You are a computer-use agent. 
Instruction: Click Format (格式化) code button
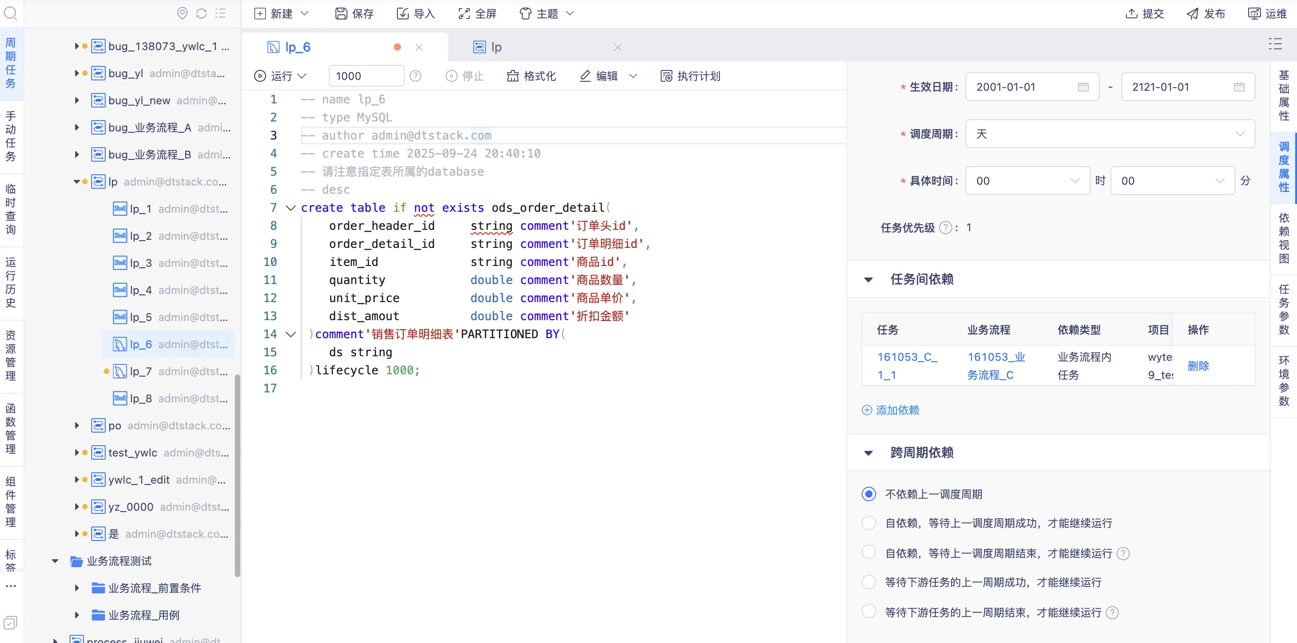click(x=531, y=76)
